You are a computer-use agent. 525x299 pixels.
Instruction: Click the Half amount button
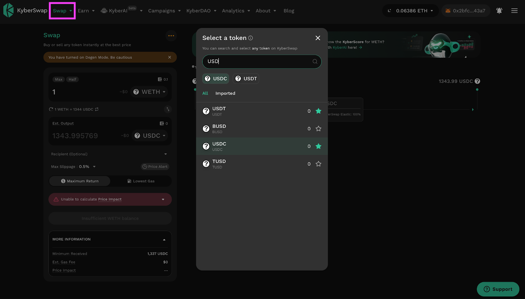tap(73, 79)
